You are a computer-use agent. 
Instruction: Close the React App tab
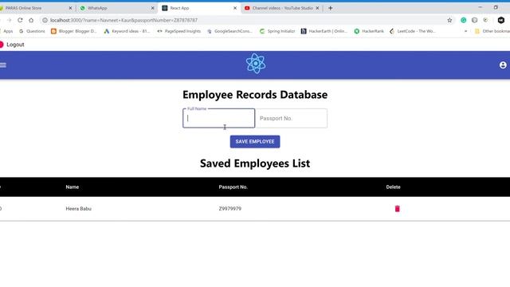pos(235,8)
